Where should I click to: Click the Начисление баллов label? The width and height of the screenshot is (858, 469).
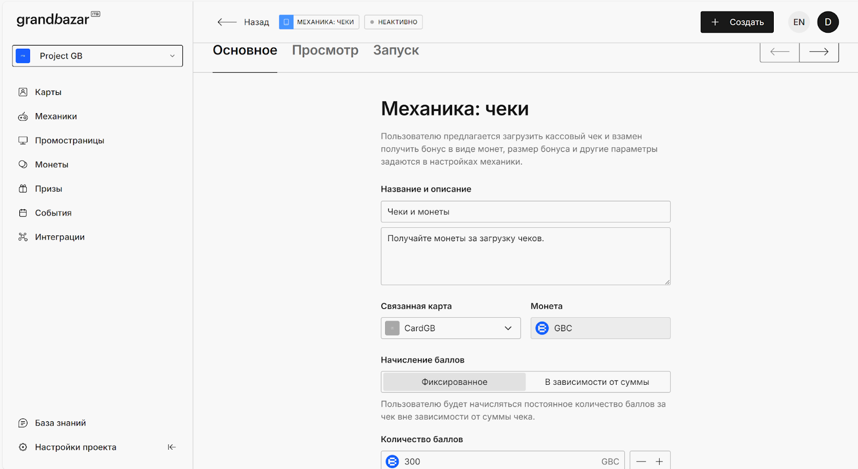[423, 360]
